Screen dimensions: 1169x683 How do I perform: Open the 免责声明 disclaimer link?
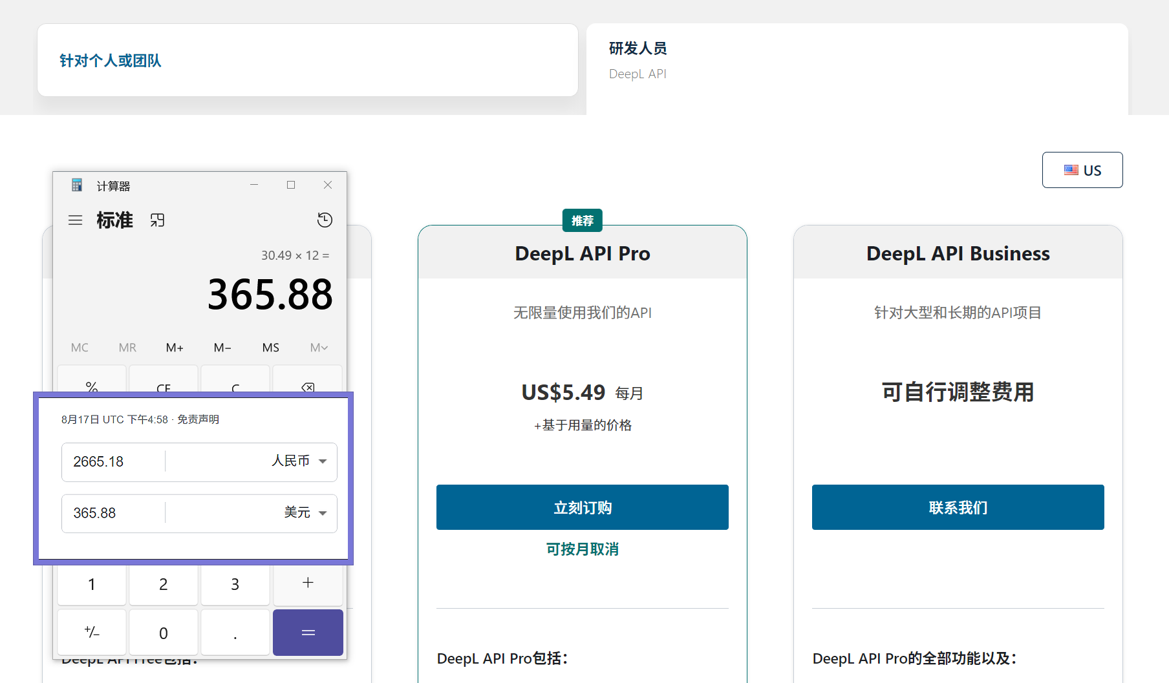198,419
